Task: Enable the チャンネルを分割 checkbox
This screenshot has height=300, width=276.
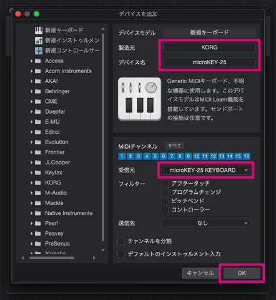Action: click(x=121, y=241)
